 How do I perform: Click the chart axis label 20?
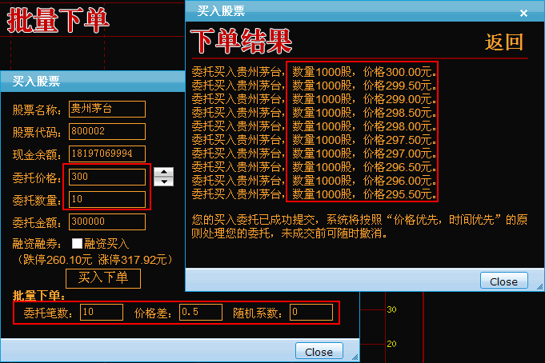tap(391, 344)
